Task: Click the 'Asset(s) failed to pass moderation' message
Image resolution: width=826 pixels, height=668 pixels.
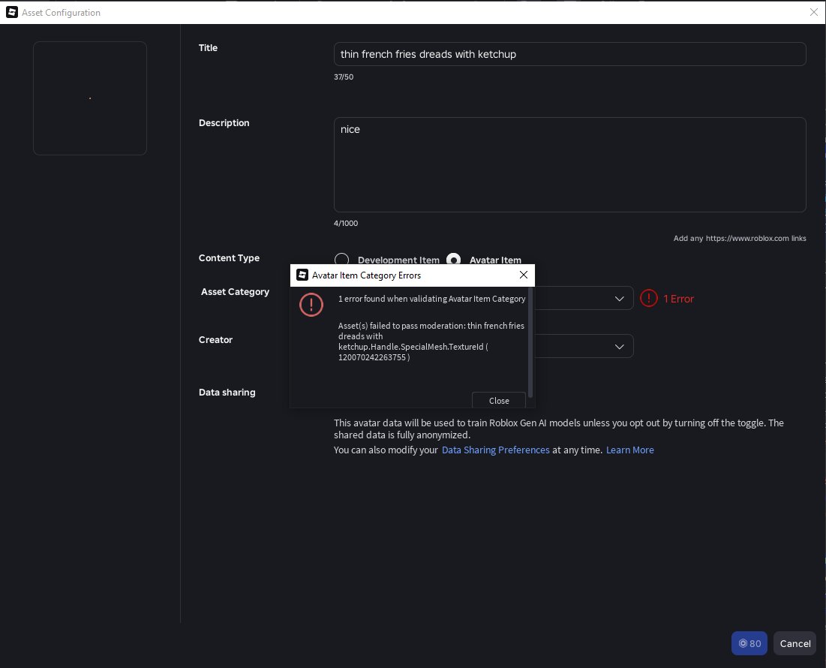Action: point(431,342)
